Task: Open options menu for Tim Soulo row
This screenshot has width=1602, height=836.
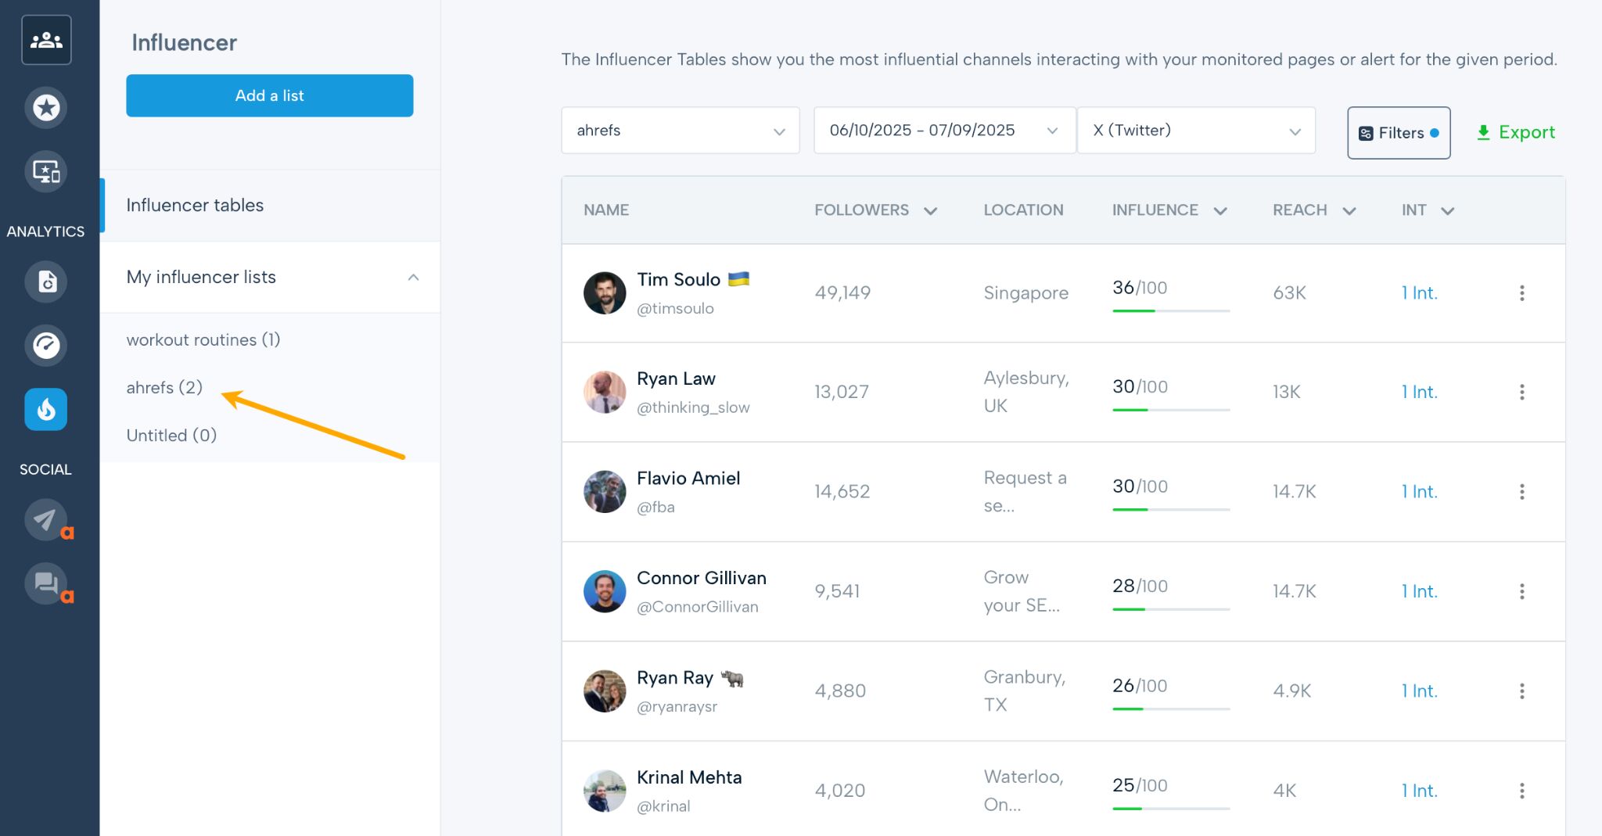Action: pos(1522,292)
